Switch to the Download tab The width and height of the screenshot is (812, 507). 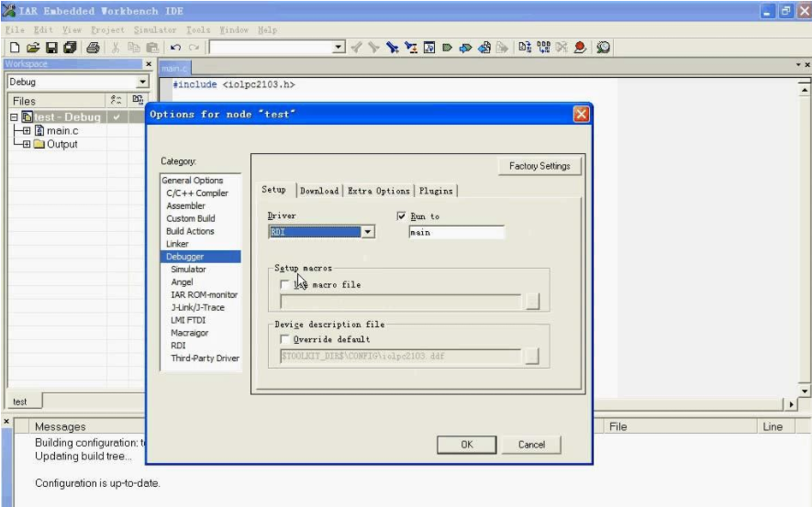point(319,191)
